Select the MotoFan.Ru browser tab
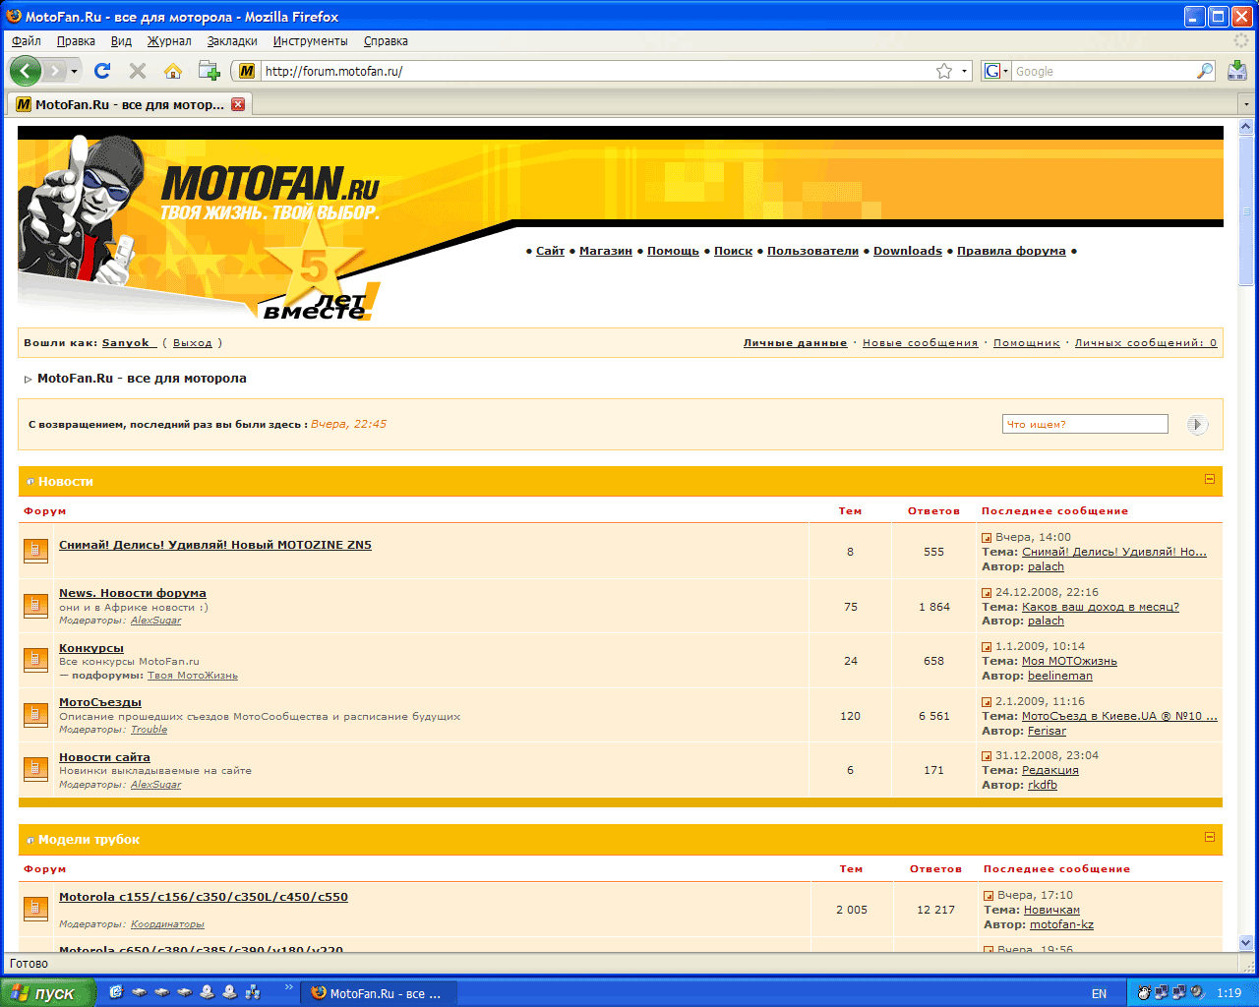 (x=130, y=104)
